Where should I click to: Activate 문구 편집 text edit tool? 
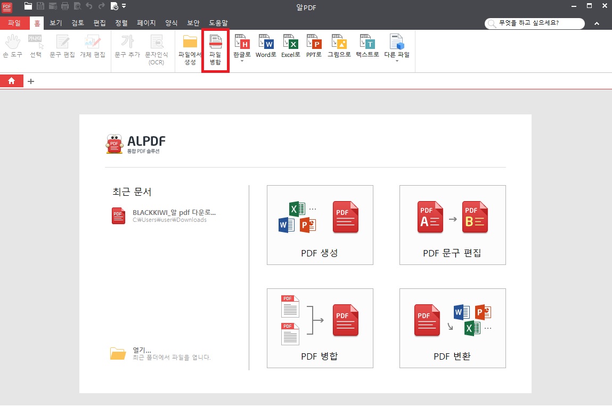(62, 47)
